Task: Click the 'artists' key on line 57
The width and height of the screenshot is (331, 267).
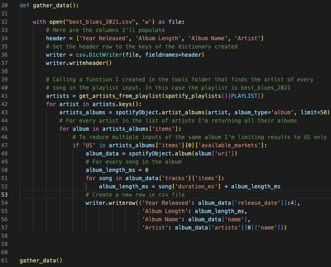Action: click(x=226, y=228)
